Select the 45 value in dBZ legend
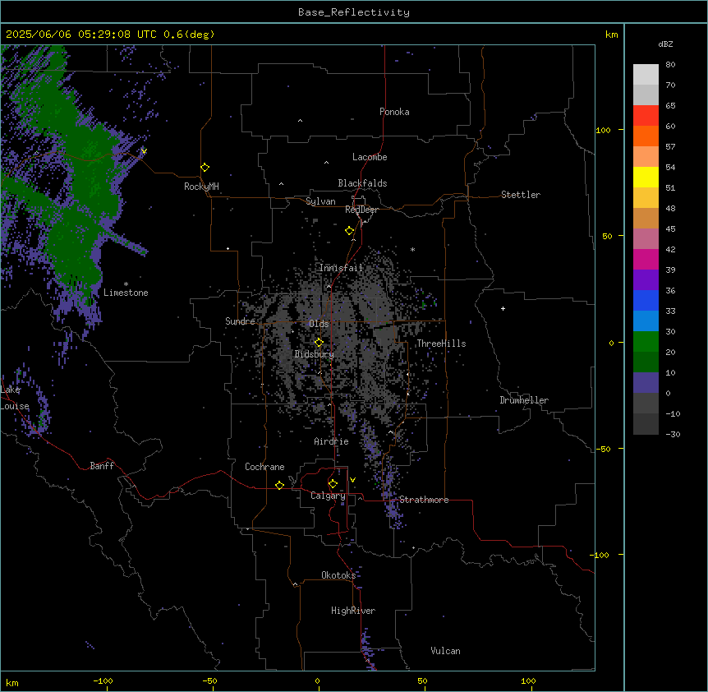 click(x=670, y=229)
